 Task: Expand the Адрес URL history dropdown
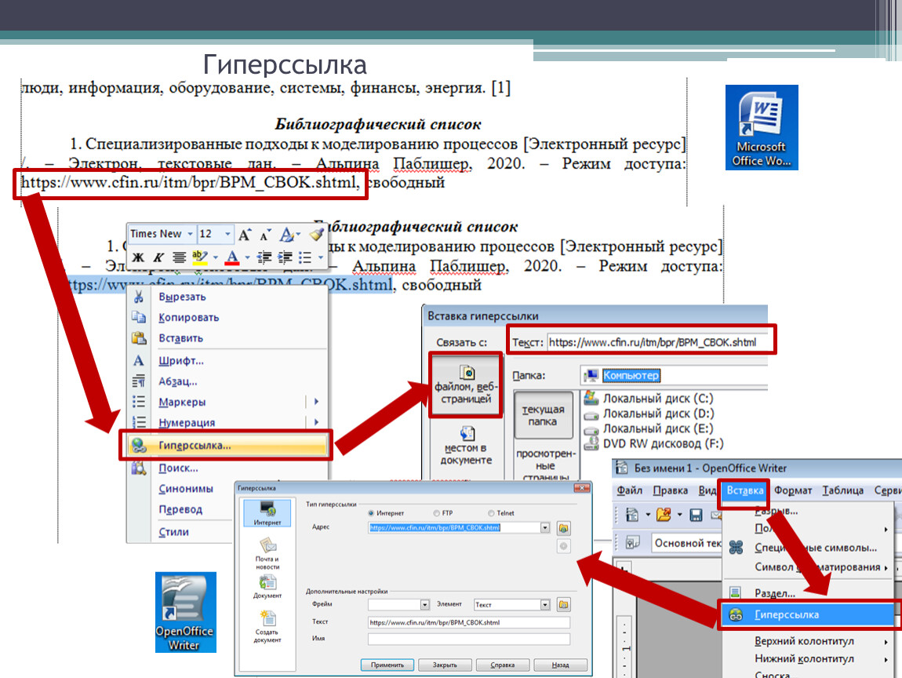point(545,528)
